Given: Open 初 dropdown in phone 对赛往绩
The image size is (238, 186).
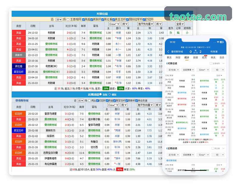Looking at the screenshot, I should [x=218, y=70].
